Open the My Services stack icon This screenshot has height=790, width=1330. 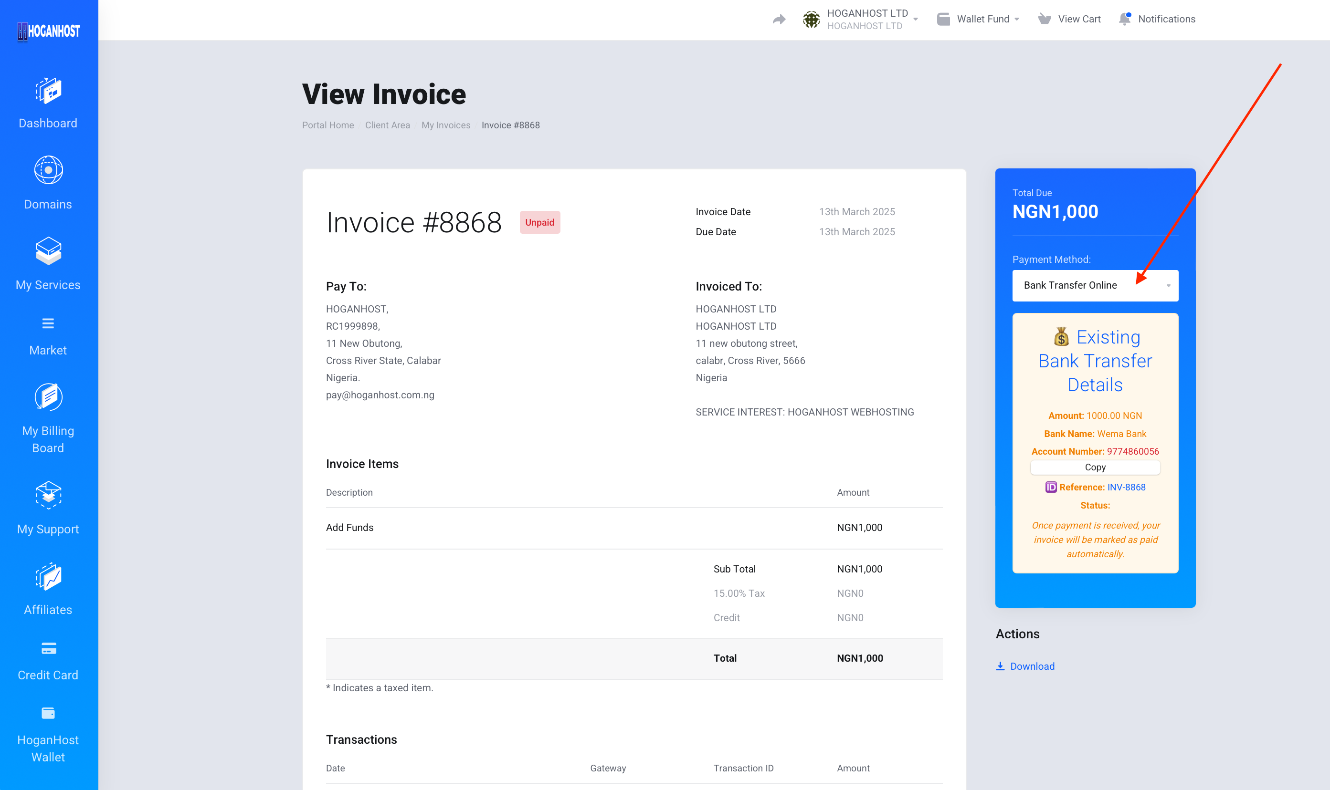click(x=49, y=251)
